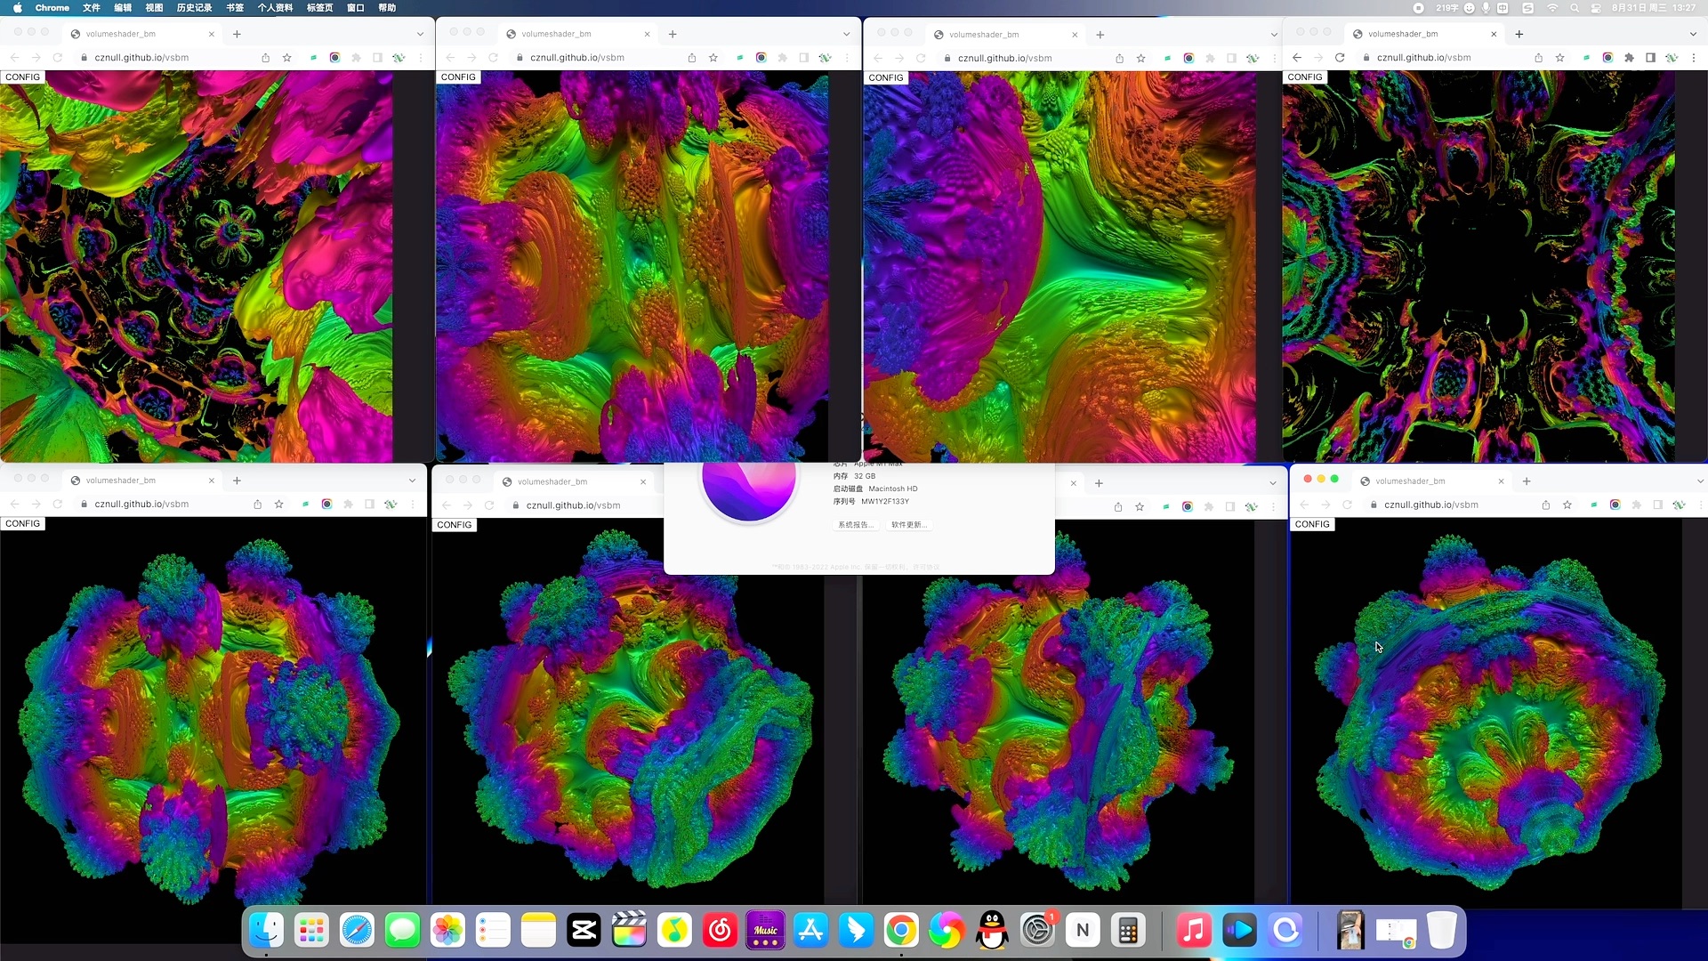The image size is (1708, 961).
Task: Open NetEase Cloud Music from the Dock
Action: [x=721, y=930]
